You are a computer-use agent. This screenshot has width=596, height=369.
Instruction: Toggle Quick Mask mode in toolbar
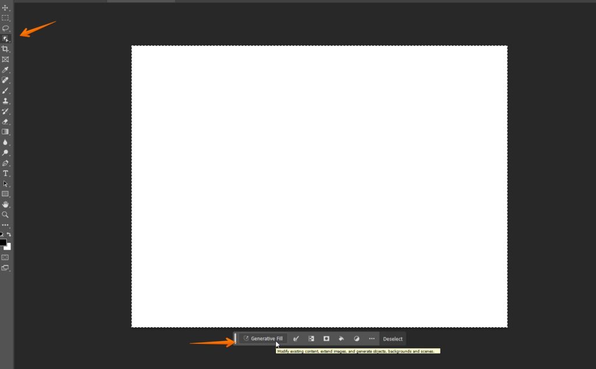coord(5,257)
